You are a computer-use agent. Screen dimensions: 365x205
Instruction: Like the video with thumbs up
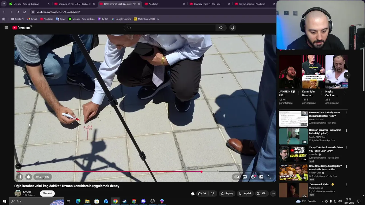click(x=202, y=193)
